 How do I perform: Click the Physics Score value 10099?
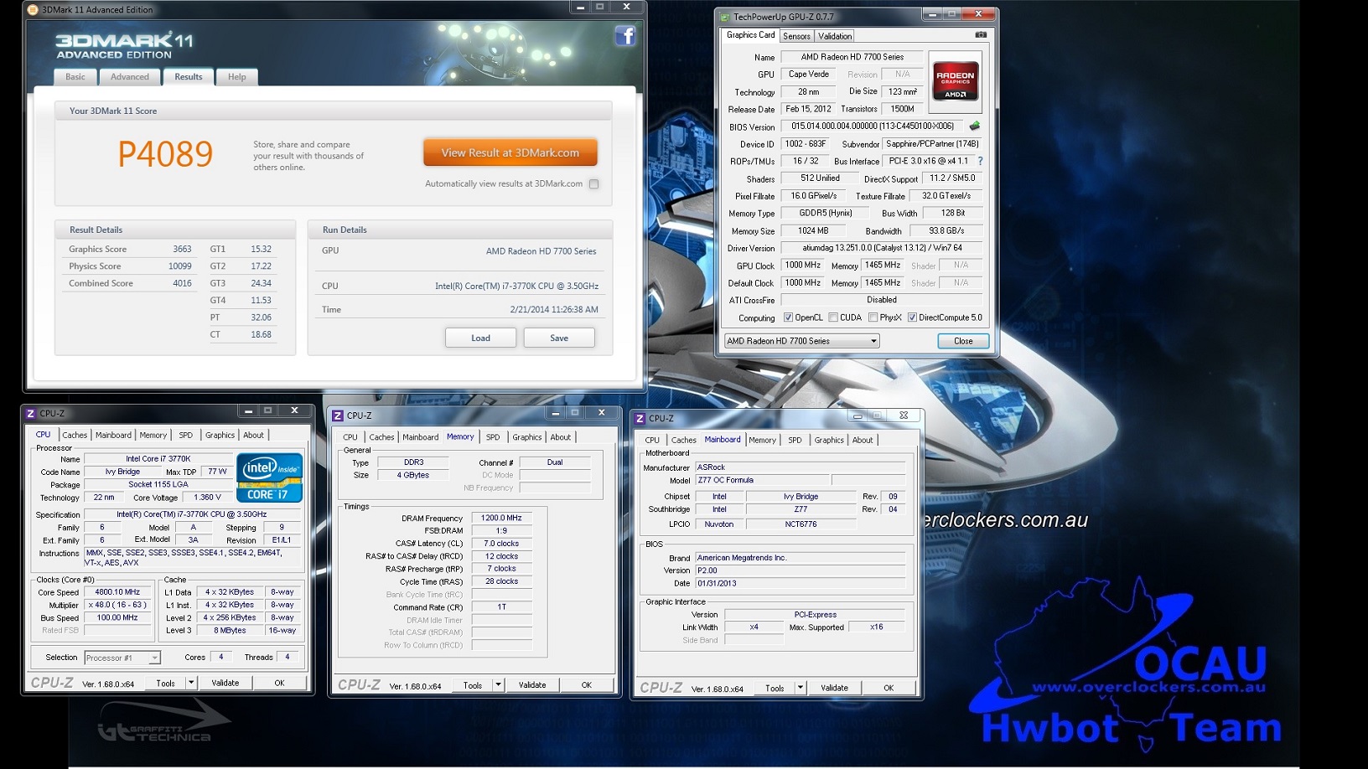tap(179, 266)
